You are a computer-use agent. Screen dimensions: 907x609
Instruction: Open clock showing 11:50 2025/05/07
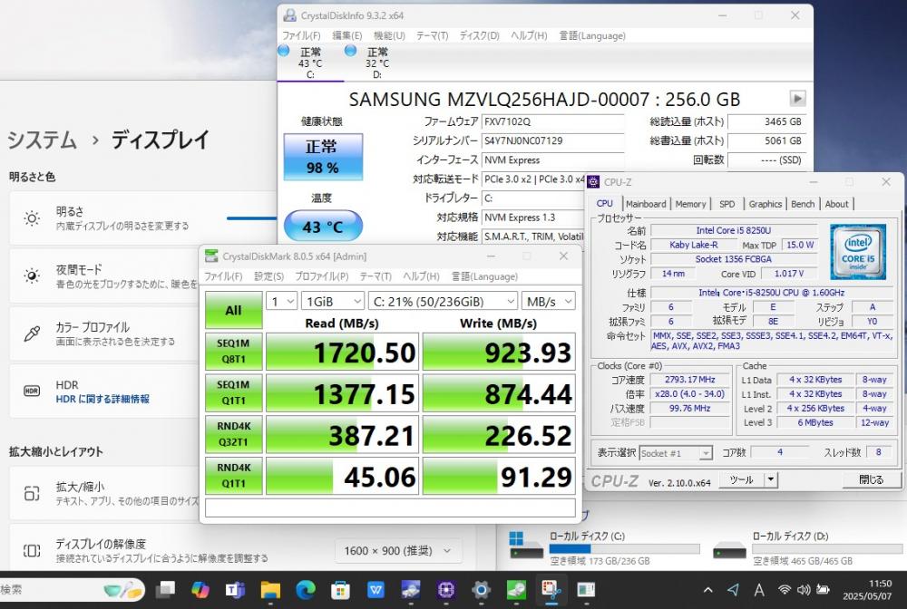tap(867, 590)
